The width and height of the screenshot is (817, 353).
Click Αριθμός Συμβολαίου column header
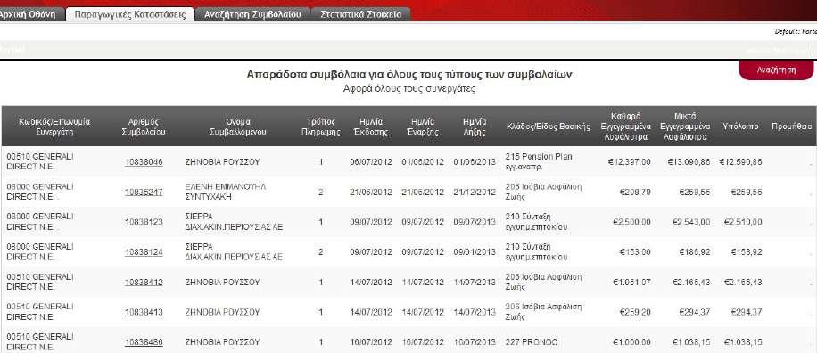pos(144,127)
